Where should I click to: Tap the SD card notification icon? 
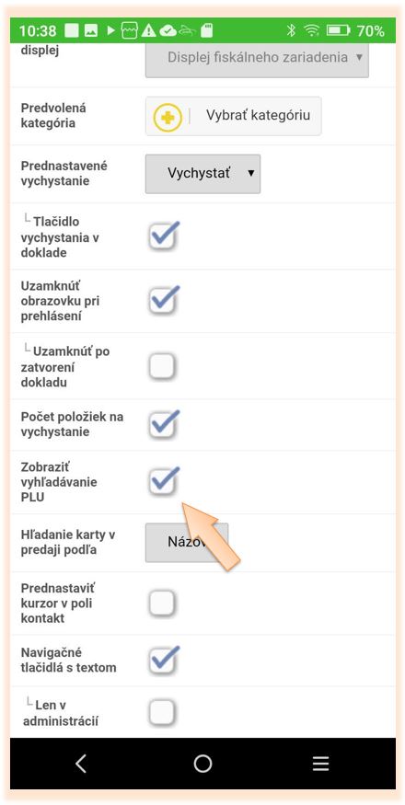[206, 30]
